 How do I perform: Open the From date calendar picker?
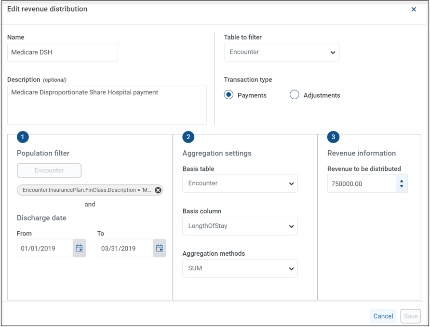point(79,248)
